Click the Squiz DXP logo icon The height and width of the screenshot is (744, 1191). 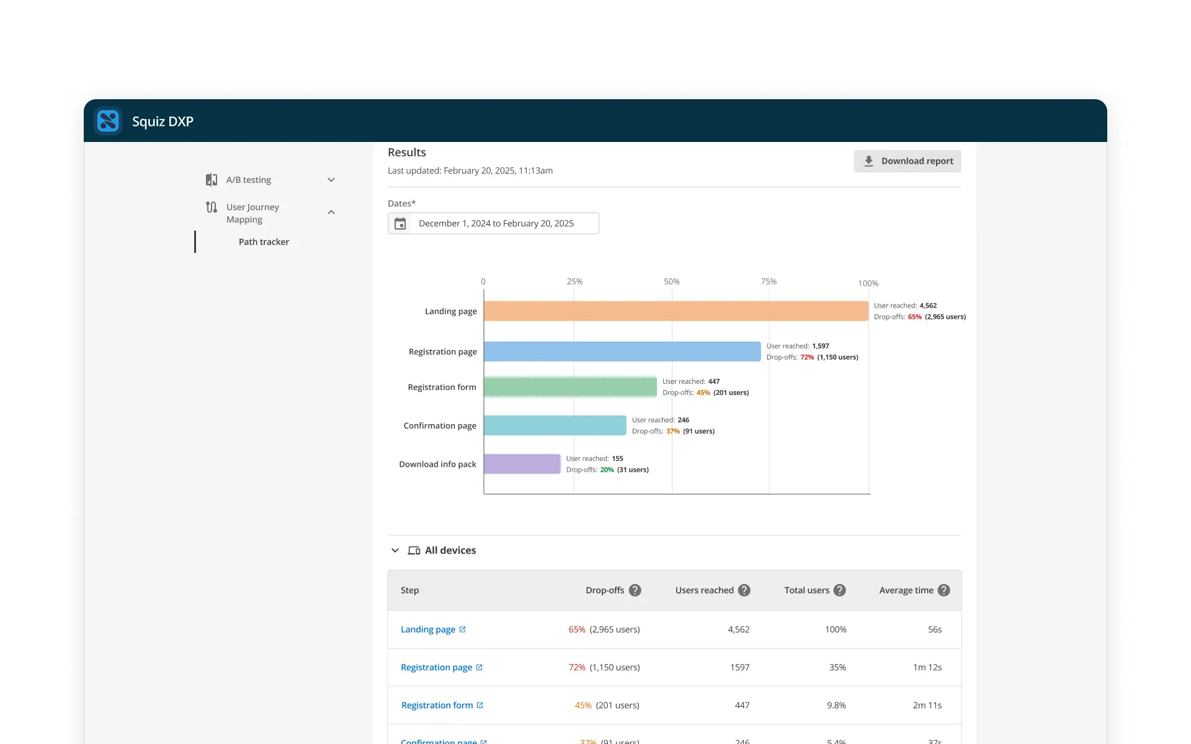pos(108,121)
